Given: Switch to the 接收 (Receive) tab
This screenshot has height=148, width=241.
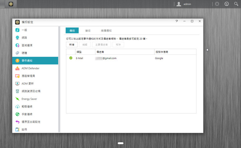Looking at the screenshot, I should pyautogui.click(x=88, y=31).
